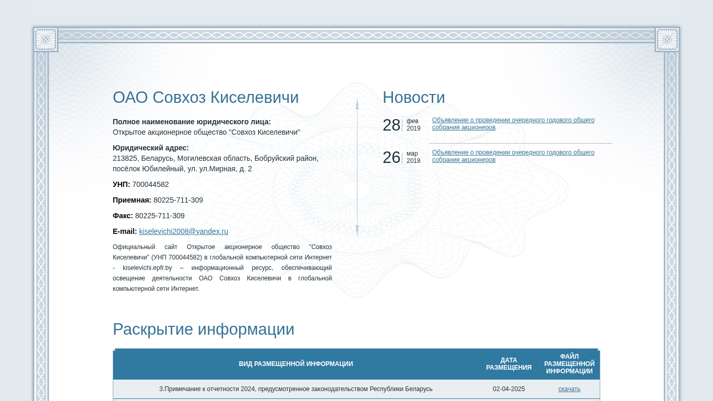Click the Файл размещенной информации column header

pyautogui.click(x=569, y=364)
